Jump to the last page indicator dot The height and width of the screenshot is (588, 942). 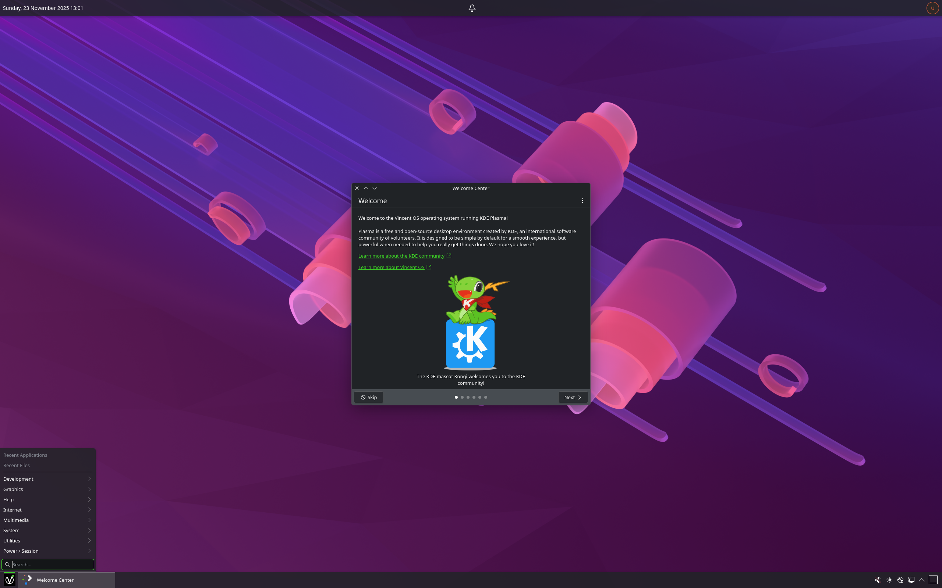(485, 397)
